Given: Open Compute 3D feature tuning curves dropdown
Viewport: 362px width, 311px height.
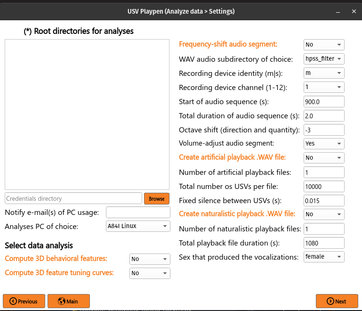Looking at the screenshot, I should 150,273.
